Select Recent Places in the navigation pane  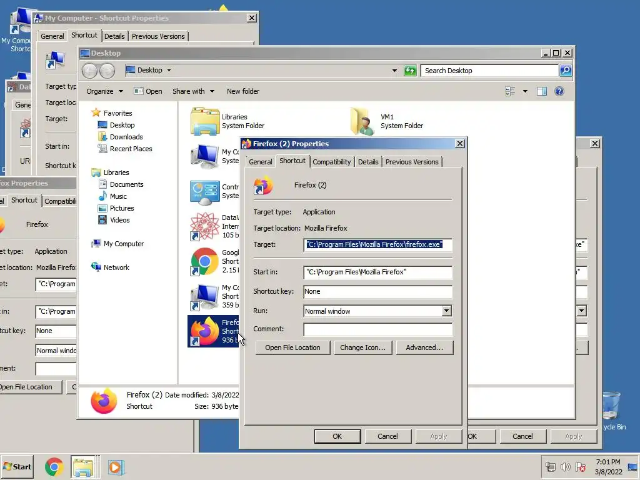point(125,149)
